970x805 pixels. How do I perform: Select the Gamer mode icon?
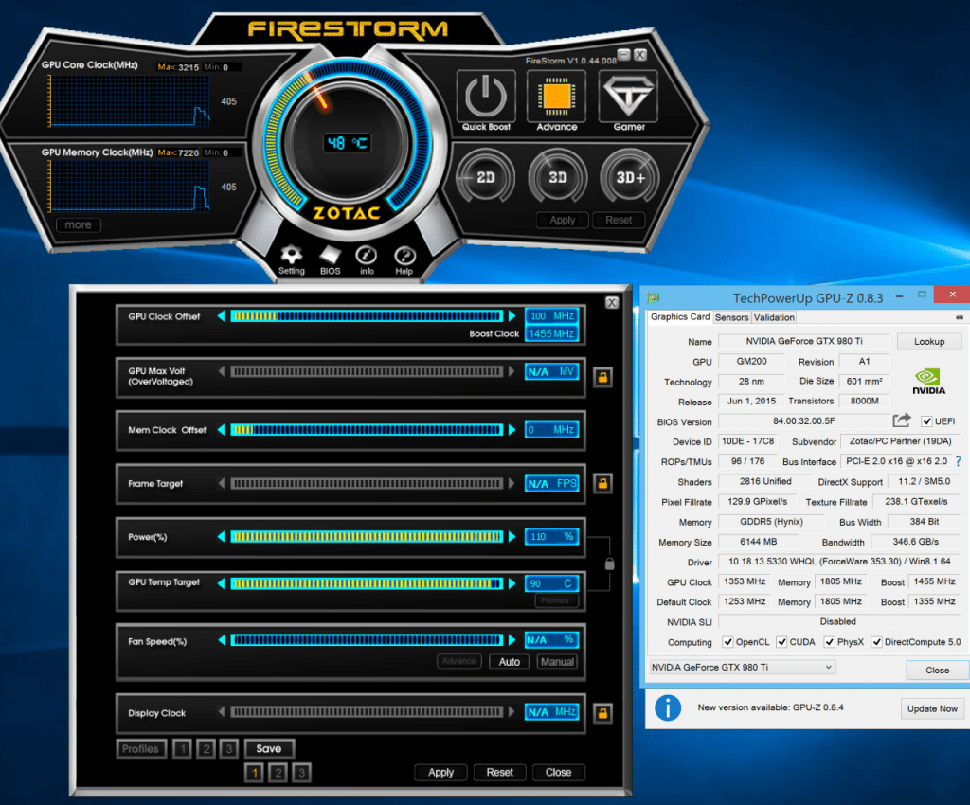pyautogui.click(x=628, y=97)
